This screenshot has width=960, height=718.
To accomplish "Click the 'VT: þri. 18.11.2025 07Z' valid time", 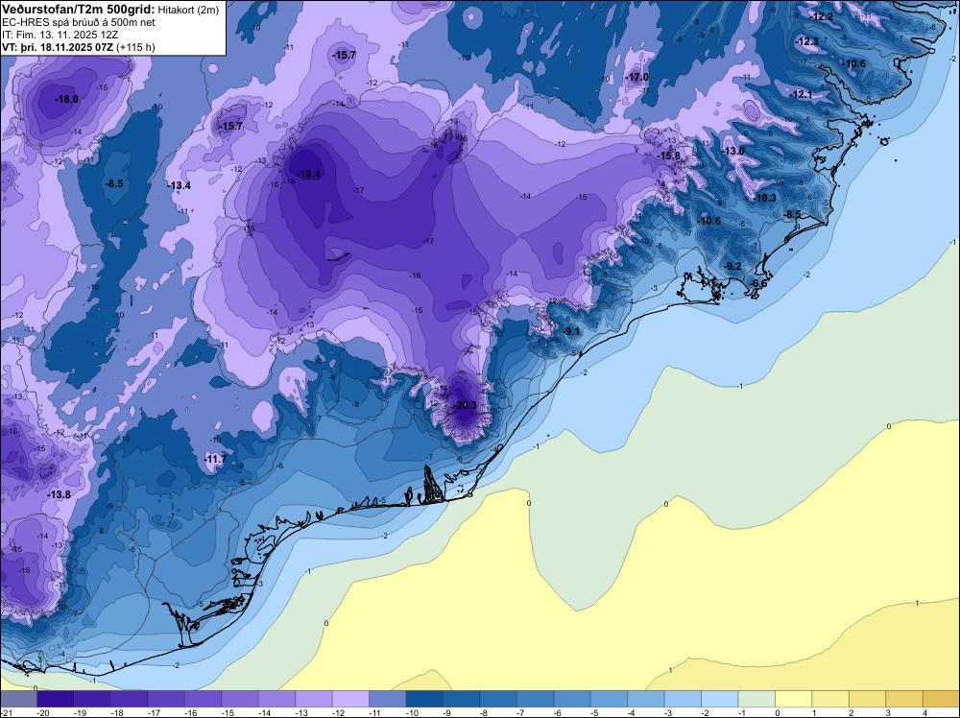I will (59, 47).
